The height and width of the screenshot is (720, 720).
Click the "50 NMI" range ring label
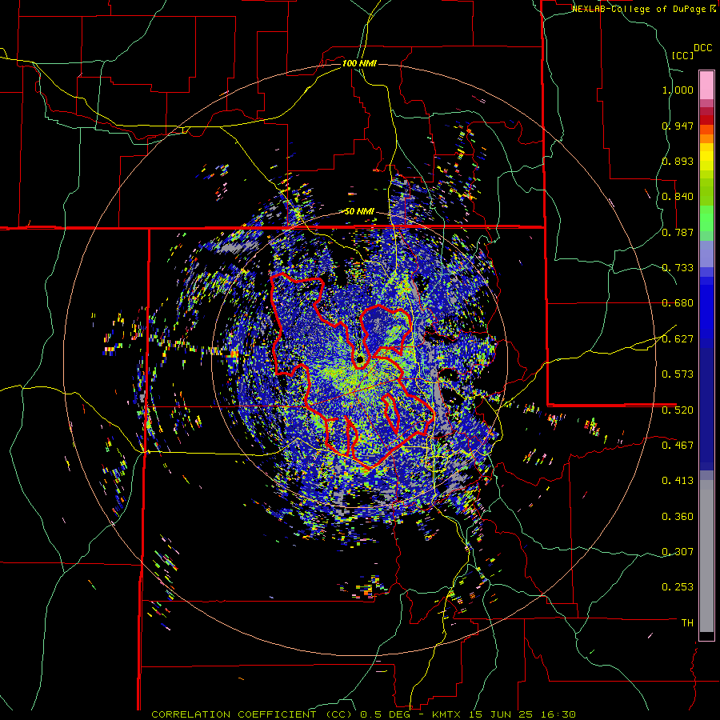[x=359, y=211]
